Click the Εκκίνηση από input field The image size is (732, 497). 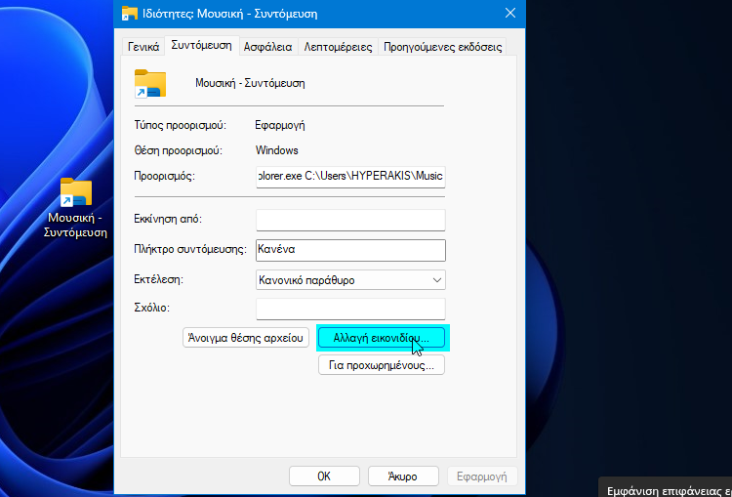pyautogui.click(x=350, y=220)
